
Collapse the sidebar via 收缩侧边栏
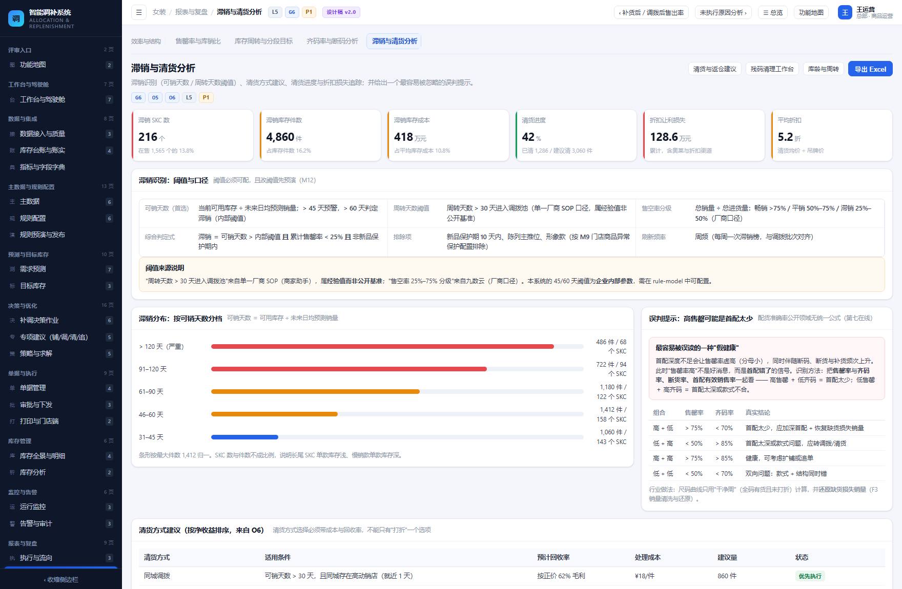pyautogui.click(x=61, y=579)
